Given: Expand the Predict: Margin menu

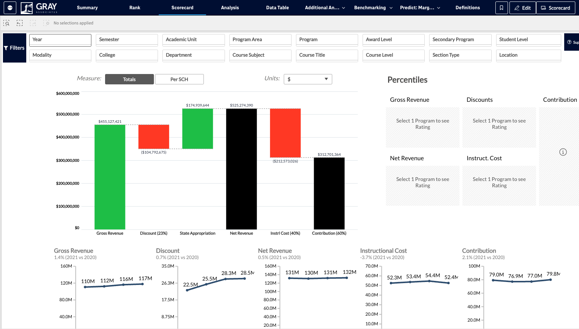Looking at the screenshot, I should tap(420, 7).
